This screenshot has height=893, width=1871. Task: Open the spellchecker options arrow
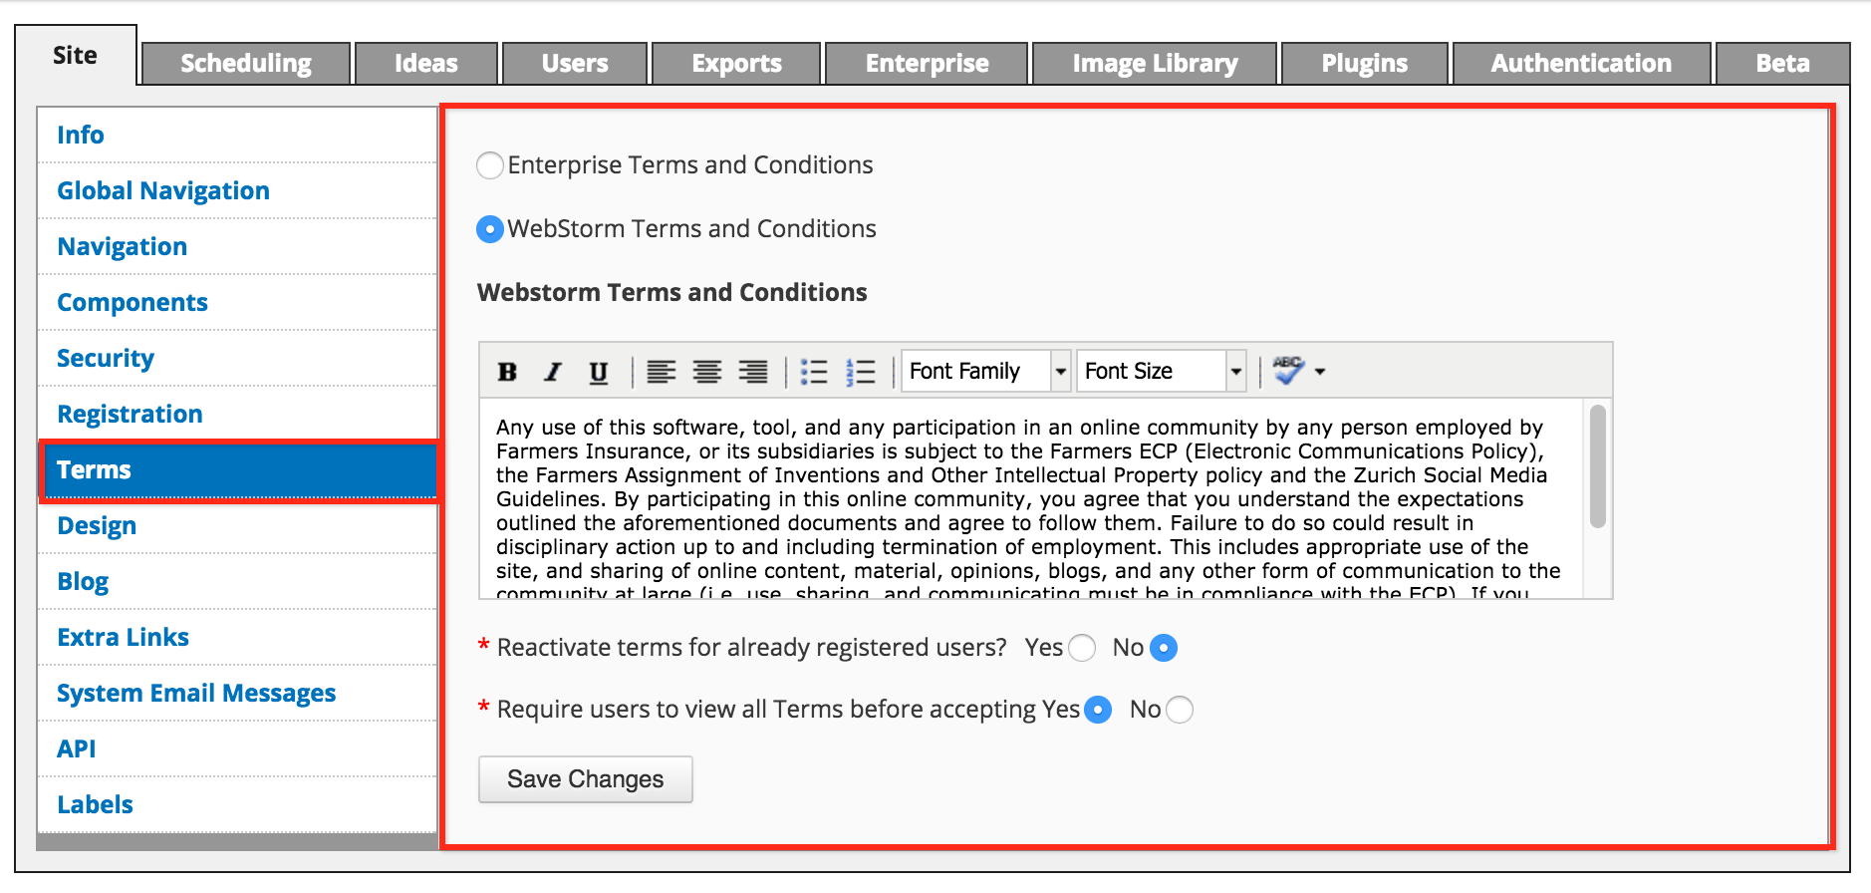[x=1320, y=372]
